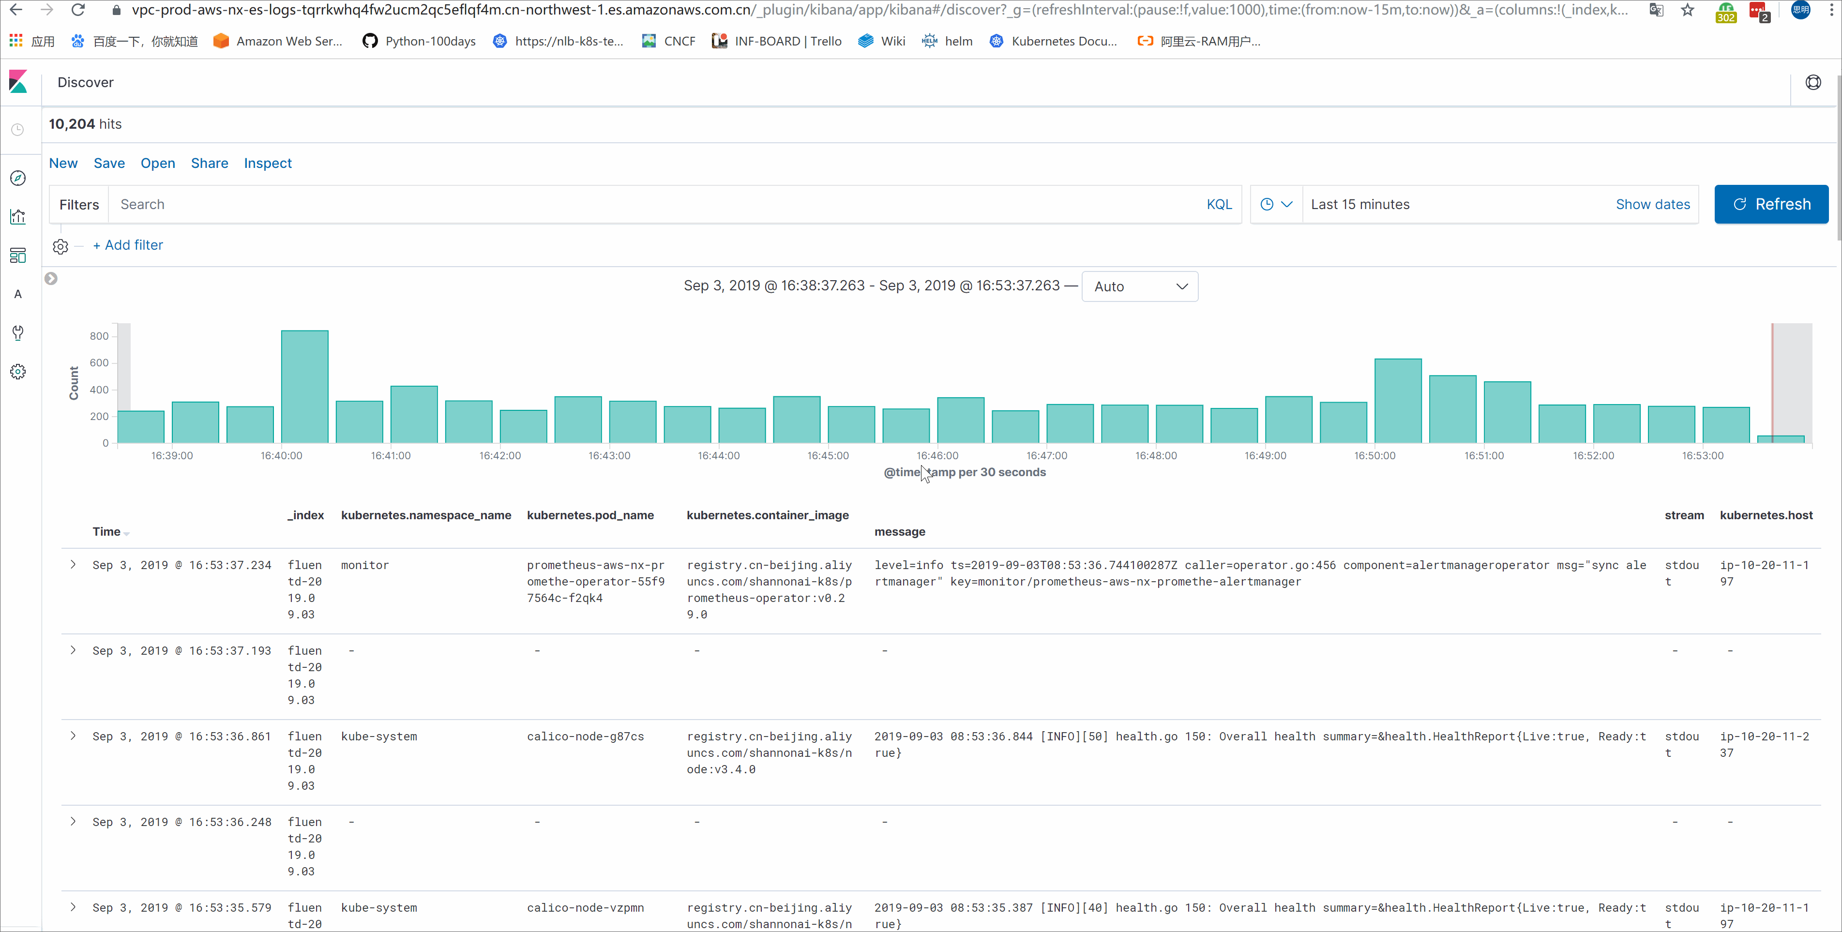Click the kubernetes.namespace_name column header
This screenshot has height=932, width=1842.
[426, 515]
